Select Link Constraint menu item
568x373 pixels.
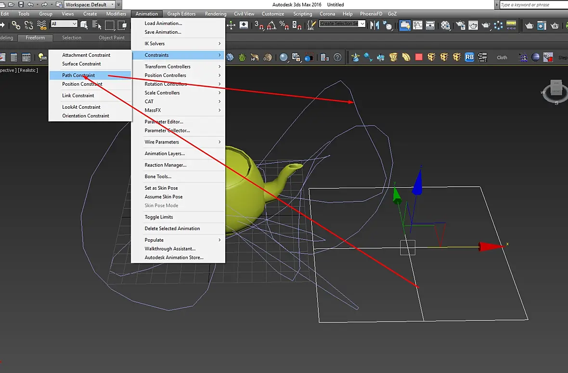pyautogui.click(x=90, y=96)
